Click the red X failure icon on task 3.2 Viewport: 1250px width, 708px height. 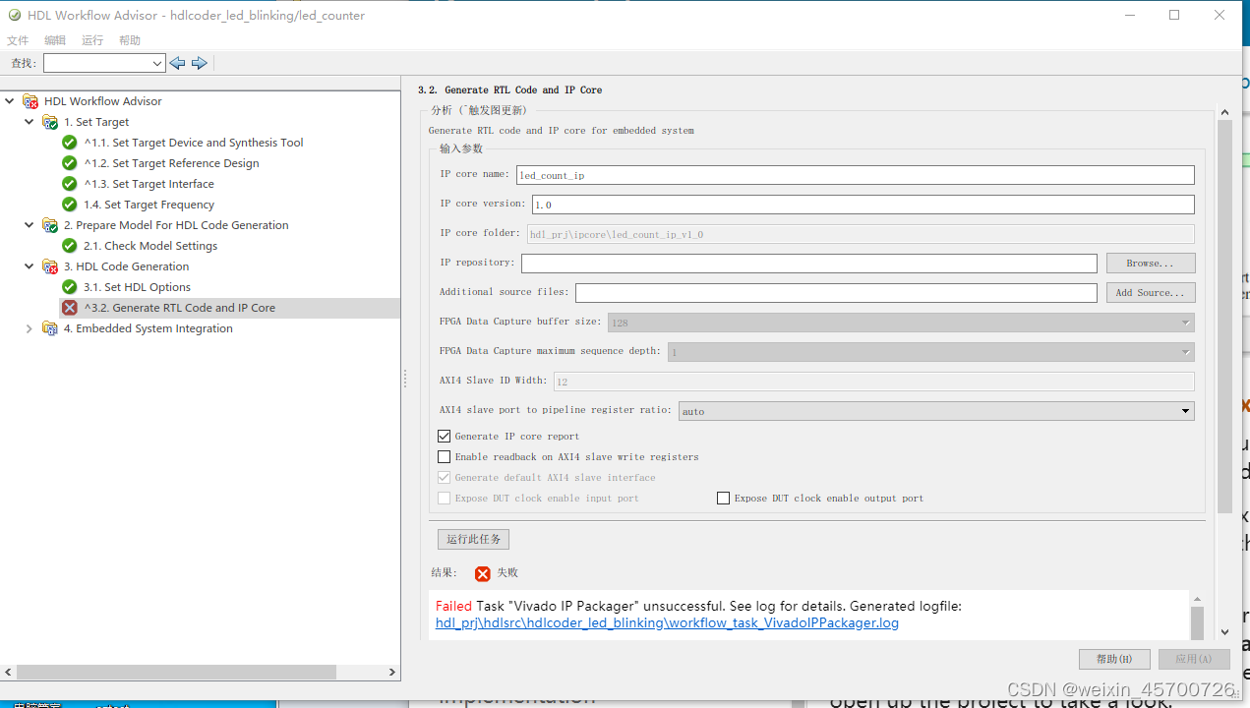click(69, 307)
